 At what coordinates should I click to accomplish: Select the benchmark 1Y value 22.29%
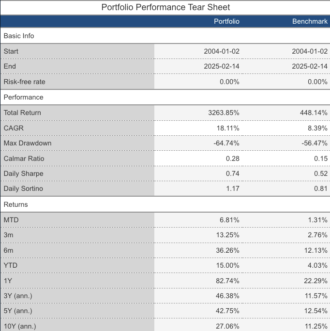(316, 280)
